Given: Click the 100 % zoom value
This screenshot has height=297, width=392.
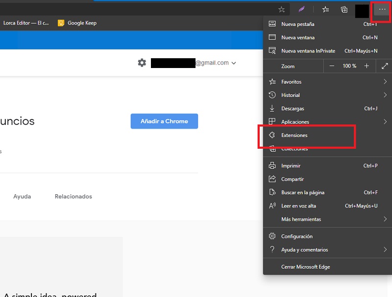Looking at the screenshot, I should click(x=349, y=66).
